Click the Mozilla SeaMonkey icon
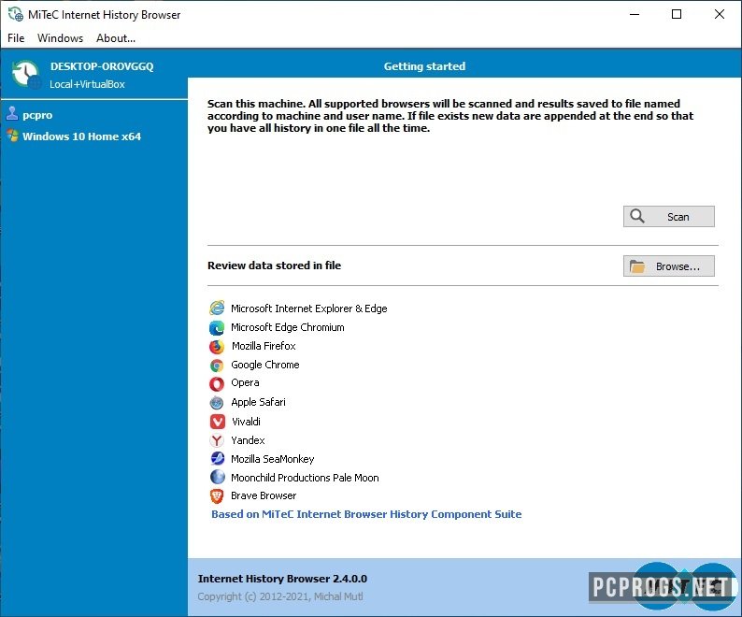Image resolution: width=742 pixels, height=617 pixels. tap(217, 458)
